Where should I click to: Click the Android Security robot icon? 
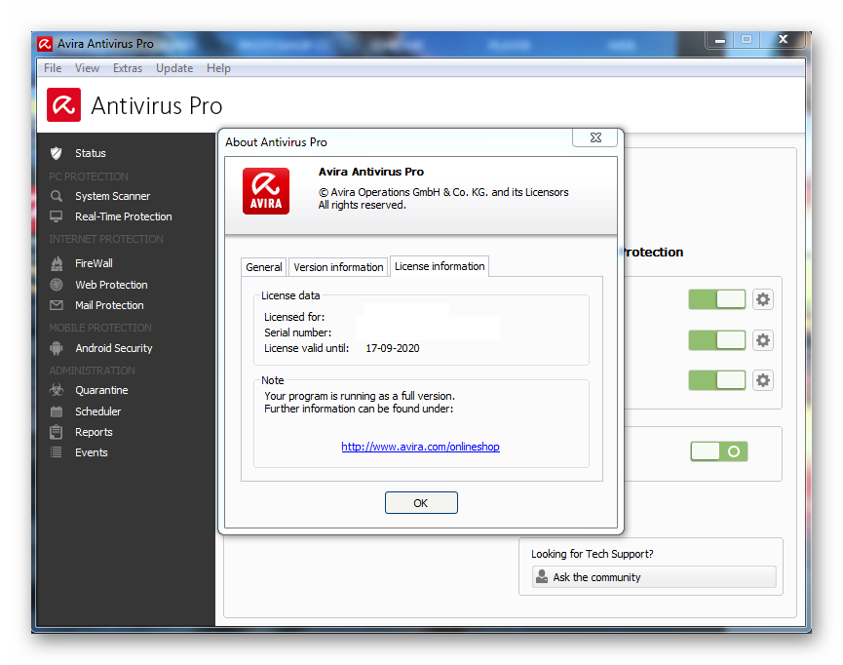56,348
